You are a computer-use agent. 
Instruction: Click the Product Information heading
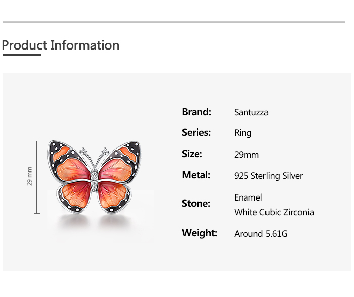pos(61,45)
